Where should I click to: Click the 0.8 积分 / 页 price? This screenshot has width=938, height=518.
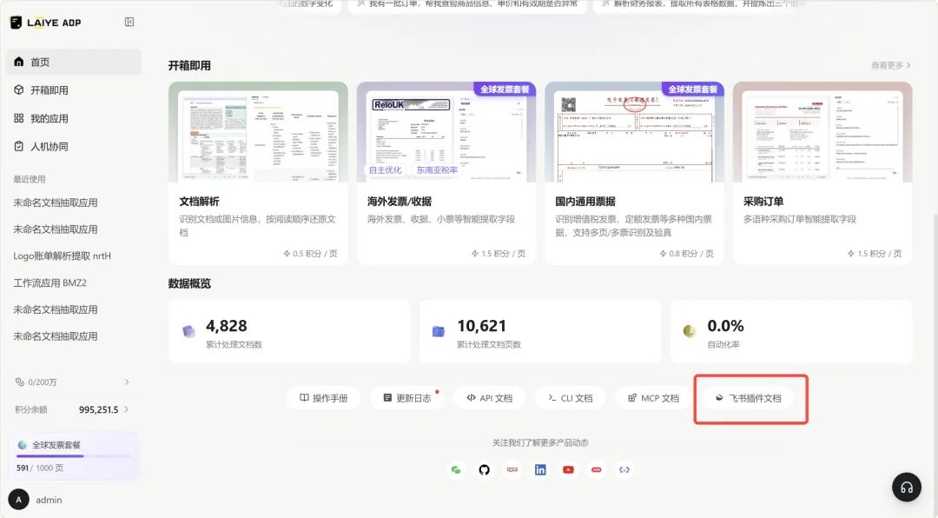687,253
